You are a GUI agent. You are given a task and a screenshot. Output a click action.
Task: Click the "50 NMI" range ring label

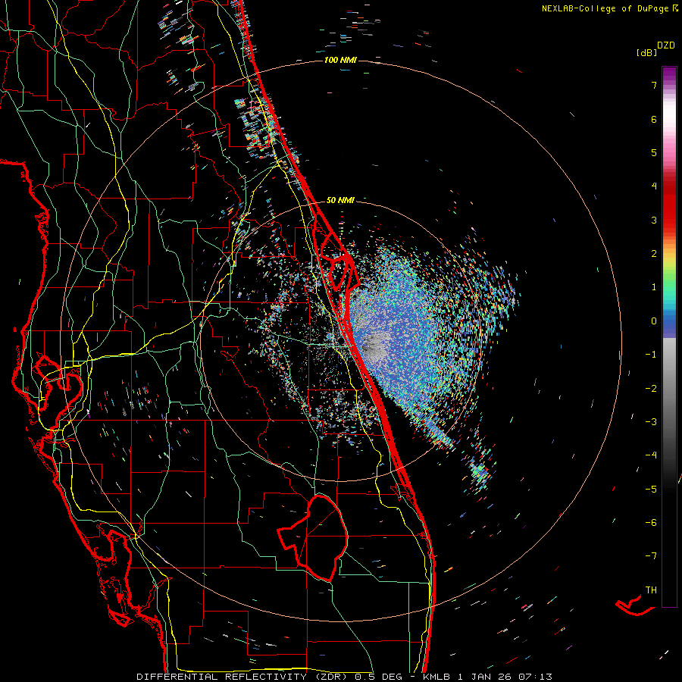tap(340, 200)
